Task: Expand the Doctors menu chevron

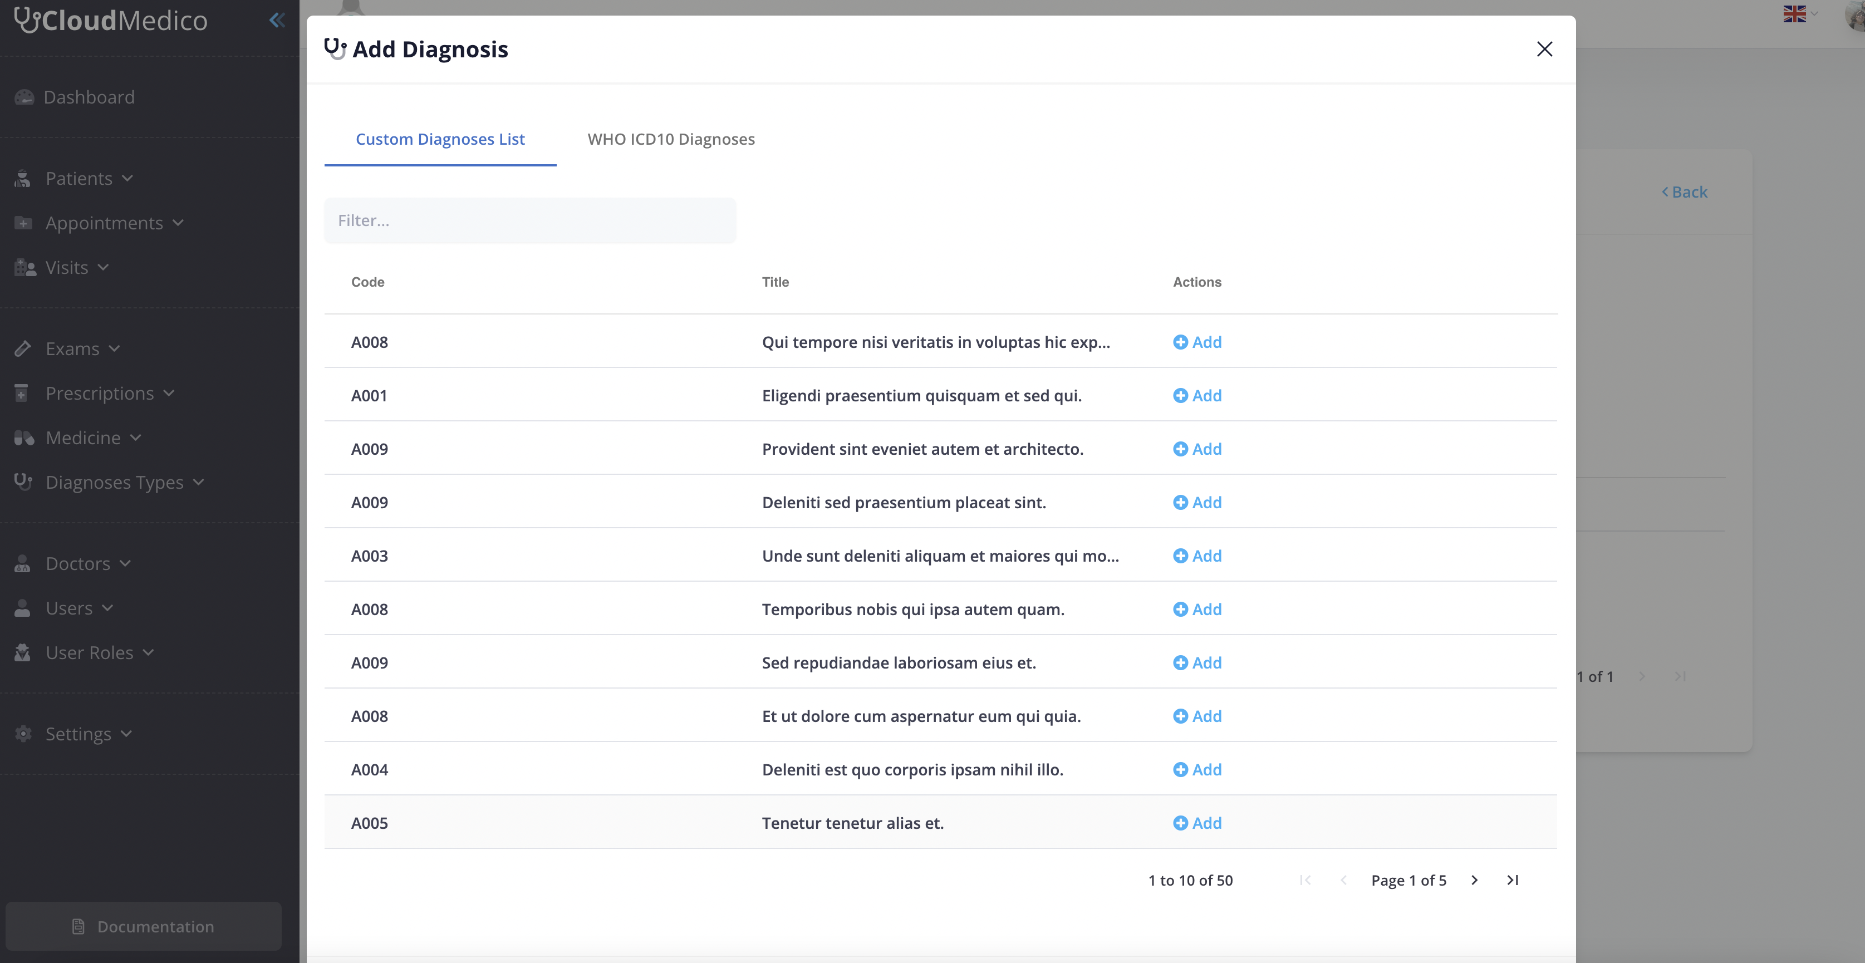Action: pos(125,563)
